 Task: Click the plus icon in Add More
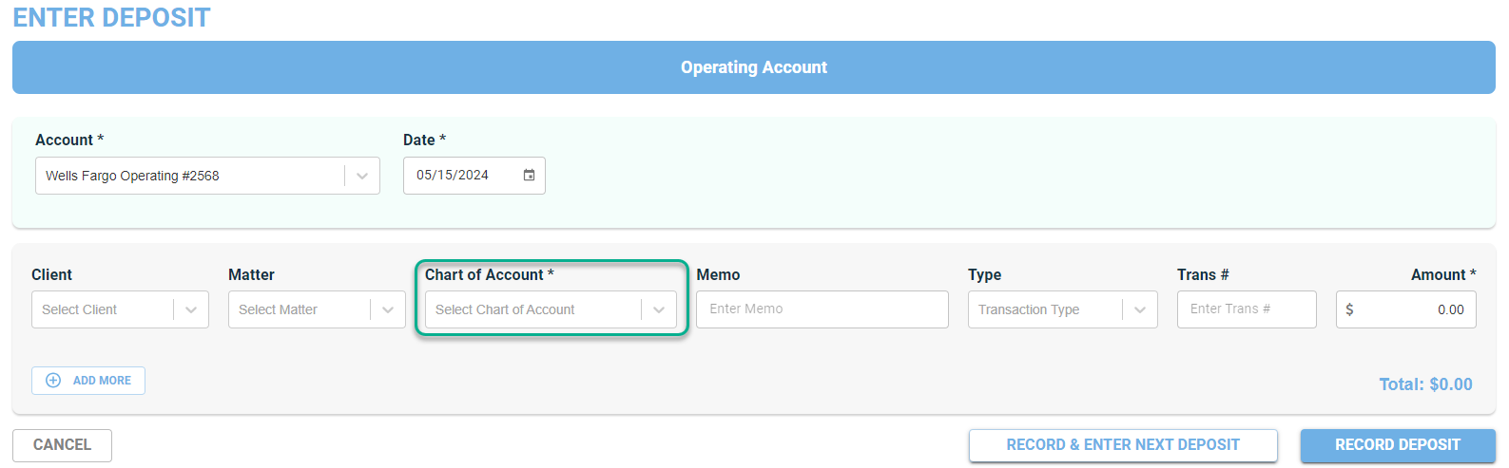[53, 381]
